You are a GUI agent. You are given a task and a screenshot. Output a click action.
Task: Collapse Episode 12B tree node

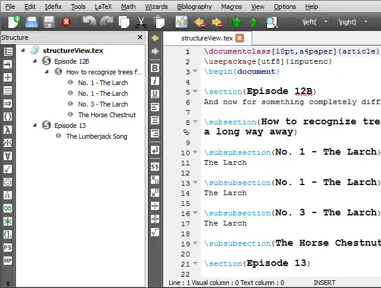point(35,61)
